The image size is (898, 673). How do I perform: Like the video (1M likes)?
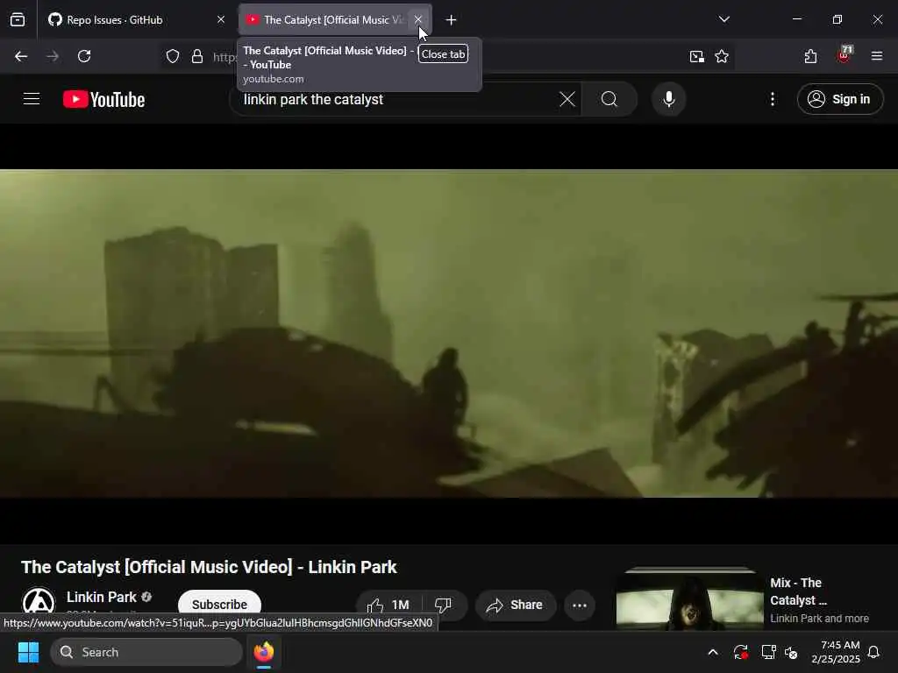(389, 605)
